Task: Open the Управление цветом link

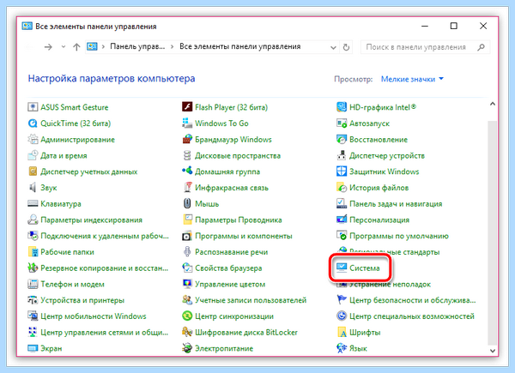Action: click(230, 284)
